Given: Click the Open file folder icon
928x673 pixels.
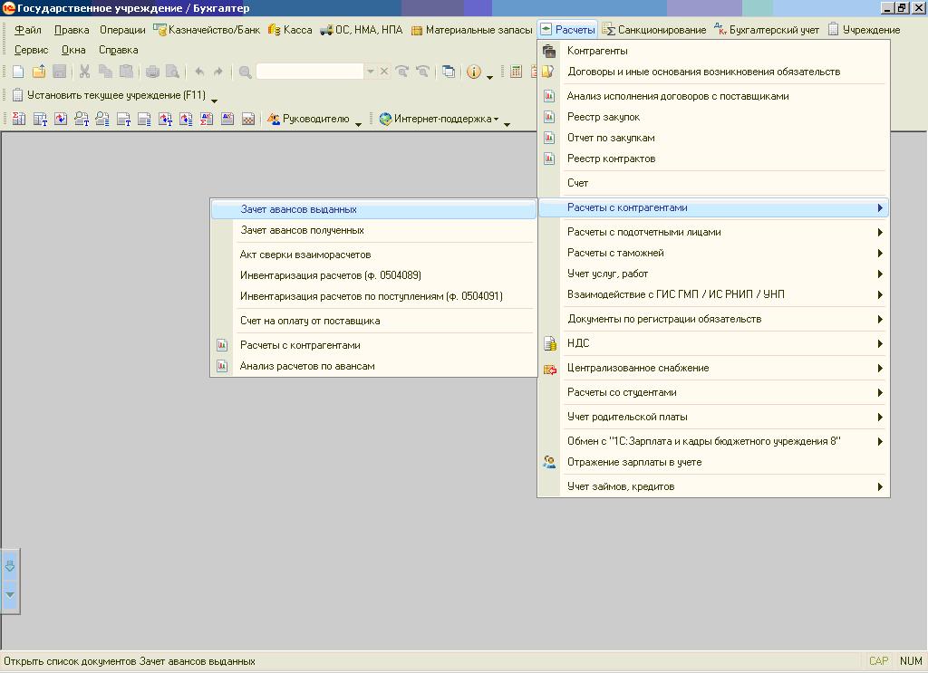Looking at the screenshot, I should [39, 72].
